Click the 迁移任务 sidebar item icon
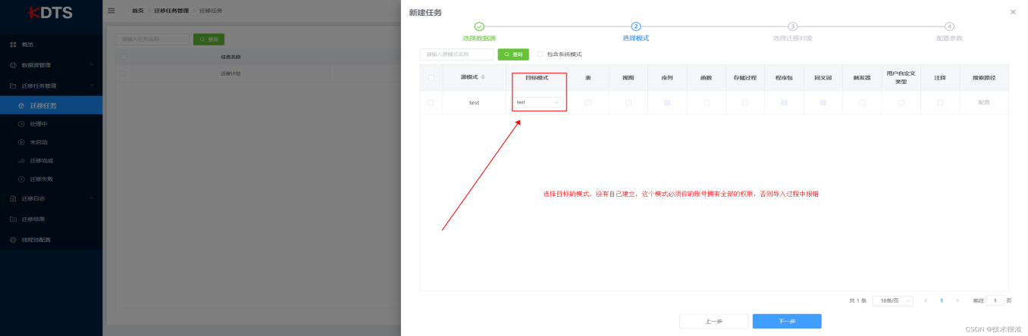Viewport: 1028px width, 336px height. (x=21, y=105)
